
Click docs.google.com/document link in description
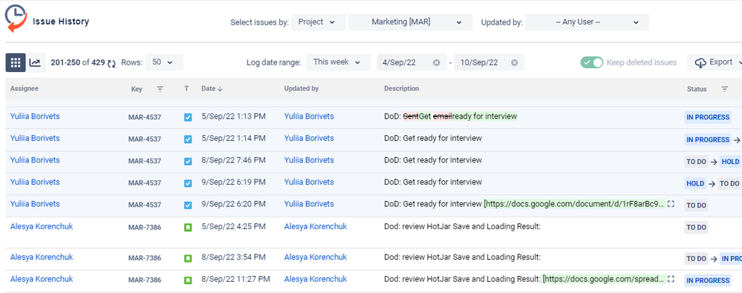573,204
